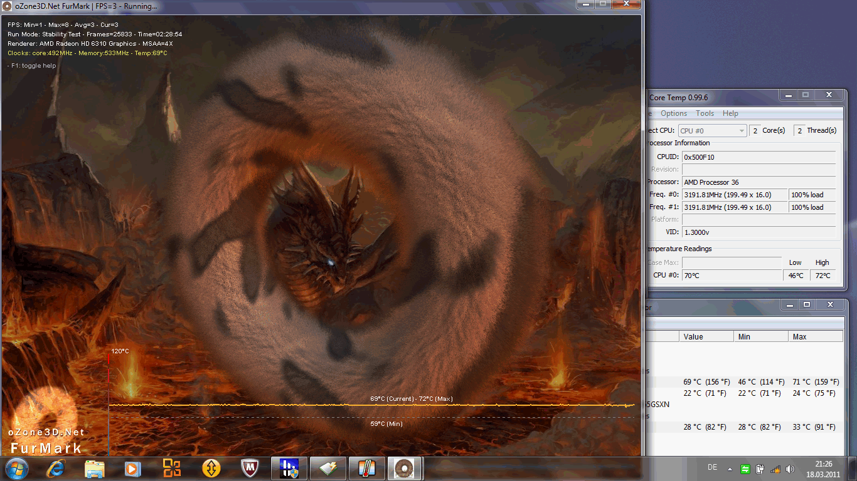
Task: Click the Freq. #0 100% load value
Action: coord(812,195)
